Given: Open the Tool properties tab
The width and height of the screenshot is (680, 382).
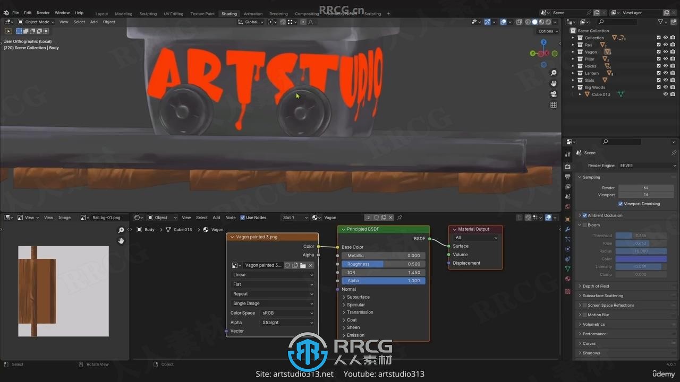Looking at the screenshot, I should (x=568, y=154).
